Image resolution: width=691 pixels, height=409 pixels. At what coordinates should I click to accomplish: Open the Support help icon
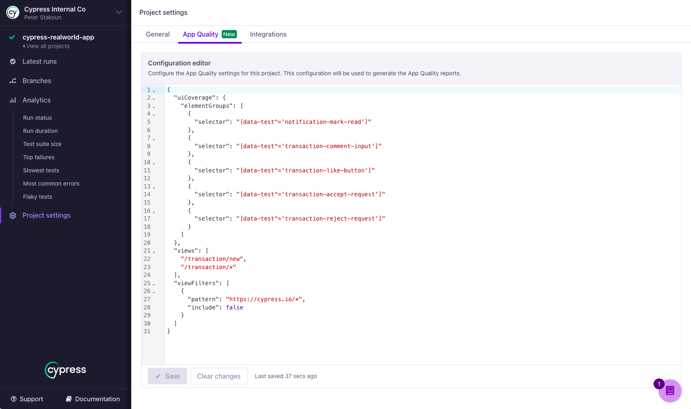click(14, 399)
